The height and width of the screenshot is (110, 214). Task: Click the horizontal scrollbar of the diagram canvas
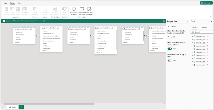point(48,103)
